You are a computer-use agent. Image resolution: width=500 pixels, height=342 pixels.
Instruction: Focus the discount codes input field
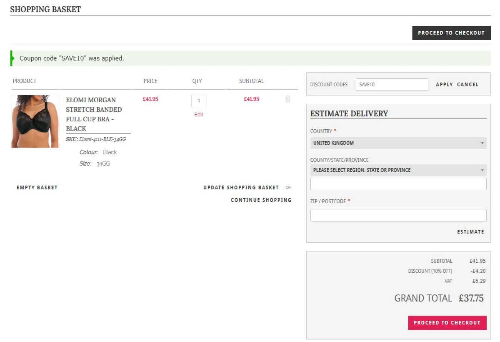coord(392,85)
